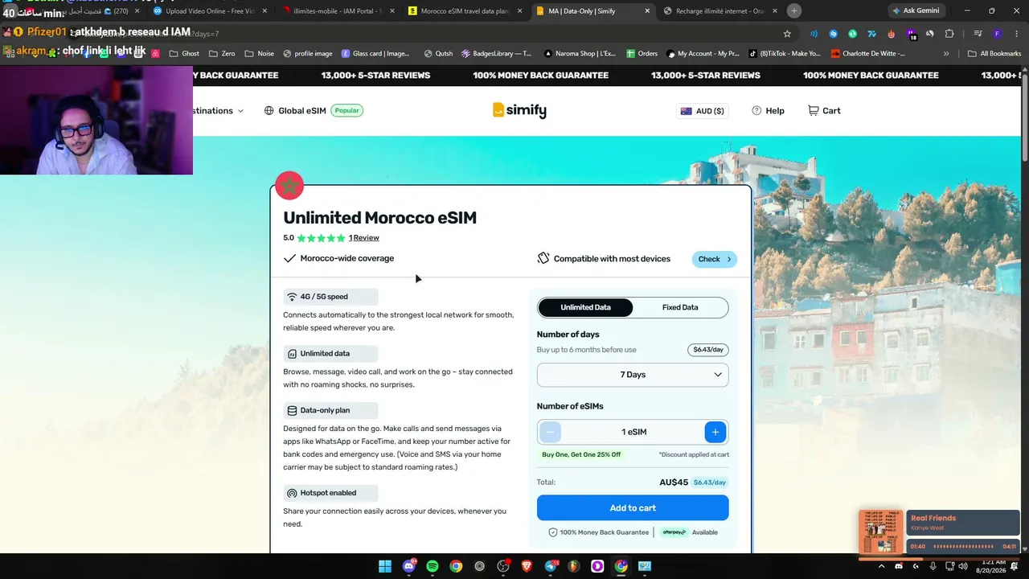The width and height of the screenshot is (1029, 579).
Task: Increase the number of eSIMs
Action: tap(715, 432)
